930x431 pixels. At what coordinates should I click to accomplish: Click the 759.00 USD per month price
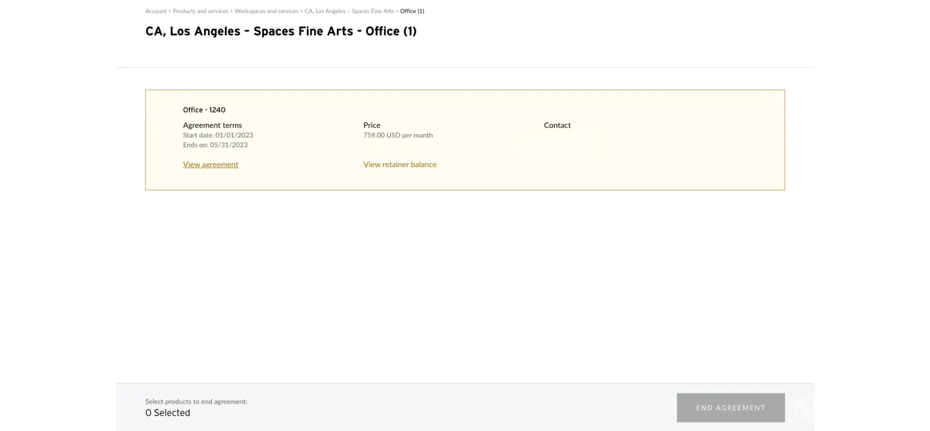click(x=398, y=135)
